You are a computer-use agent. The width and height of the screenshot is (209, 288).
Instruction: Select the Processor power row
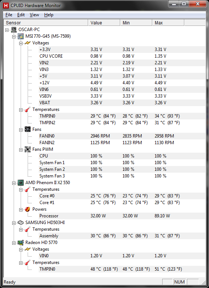122,216
